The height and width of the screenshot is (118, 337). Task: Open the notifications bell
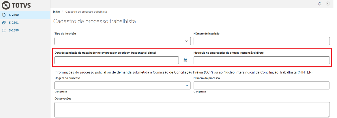[320, 4]
